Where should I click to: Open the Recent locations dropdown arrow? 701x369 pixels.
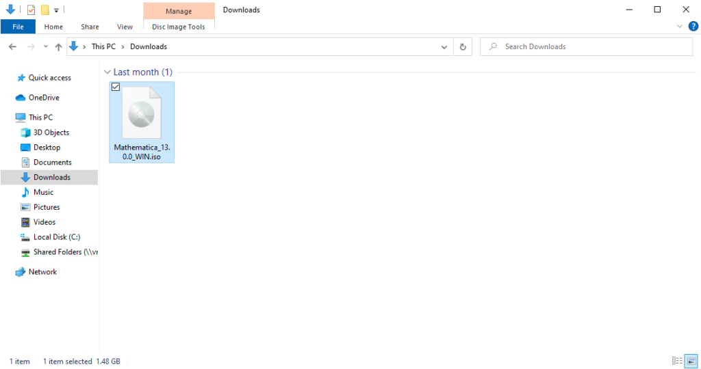[x=46, y=46]
